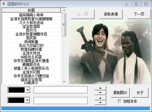The image size is (152, 112).
Task: Select list row 猫耳宝宝委屈
Action: point(31,80)
